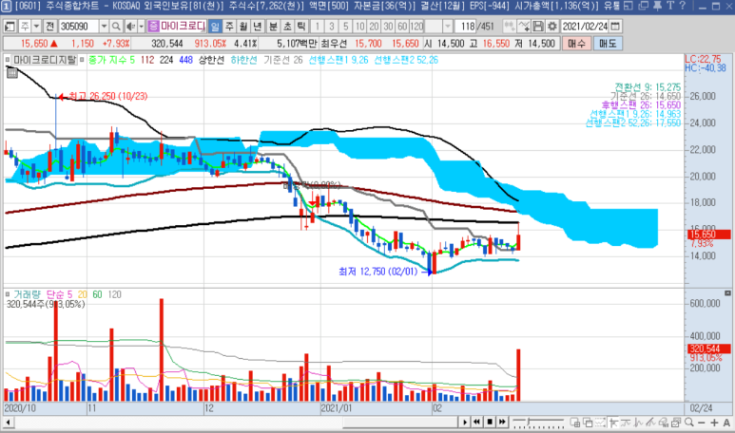Fast forward the chart replay
This screenshot has height=433, width=735.
point(502,423)
